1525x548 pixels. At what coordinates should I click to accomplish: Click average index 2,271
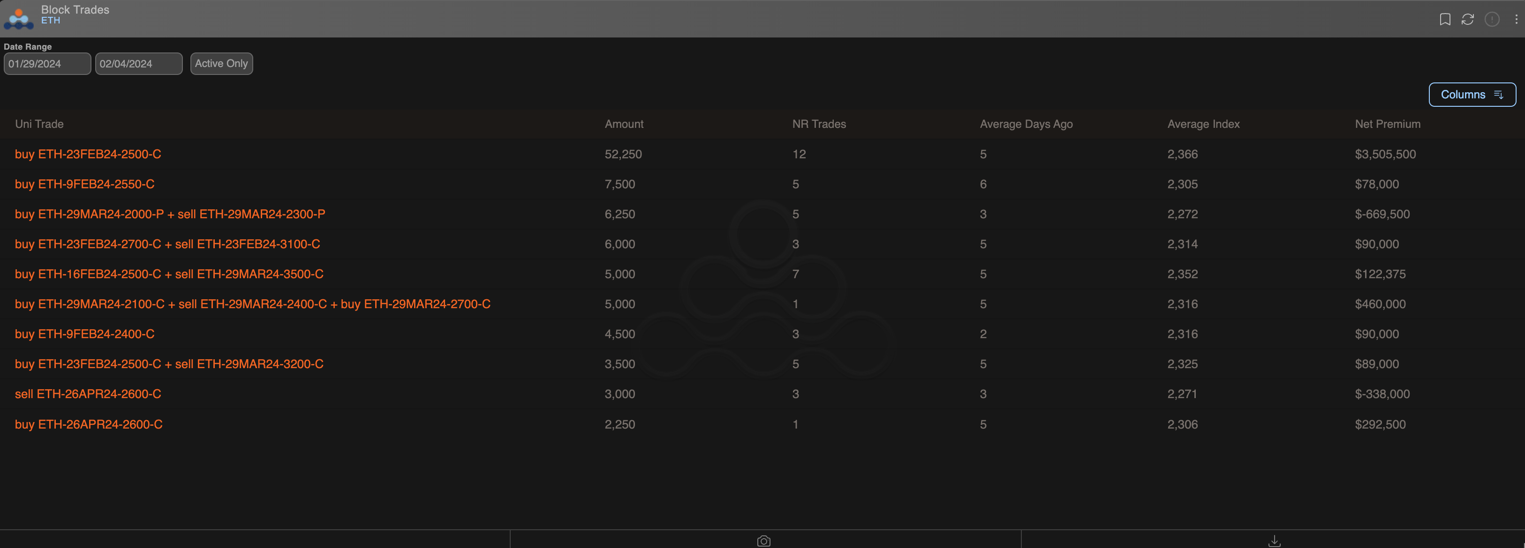pyautogui.click(x=1182, y=394)
